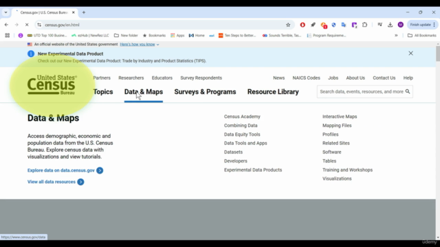The width and height of the screenshot is (440, 247).
Task: Click the blue info icon in banner
Action: click(x=31, y=54)
